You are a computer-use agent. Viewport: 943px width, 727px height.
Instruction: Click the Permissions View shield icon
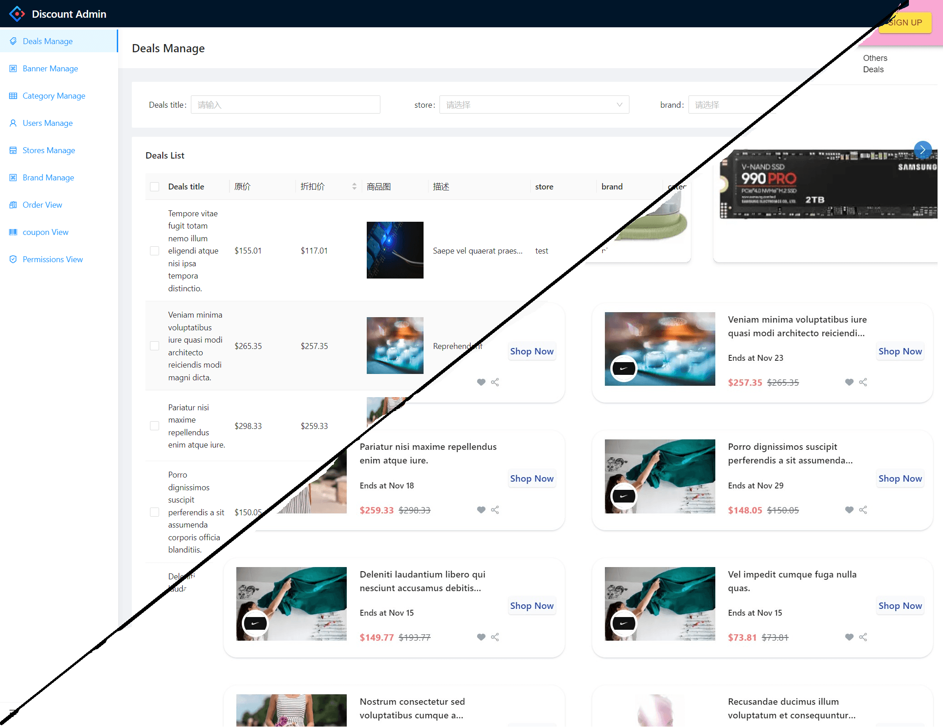coord(13,259)
